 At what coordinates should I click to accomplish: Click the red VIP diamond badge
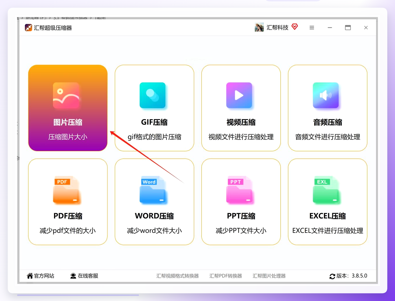point(295,27)
